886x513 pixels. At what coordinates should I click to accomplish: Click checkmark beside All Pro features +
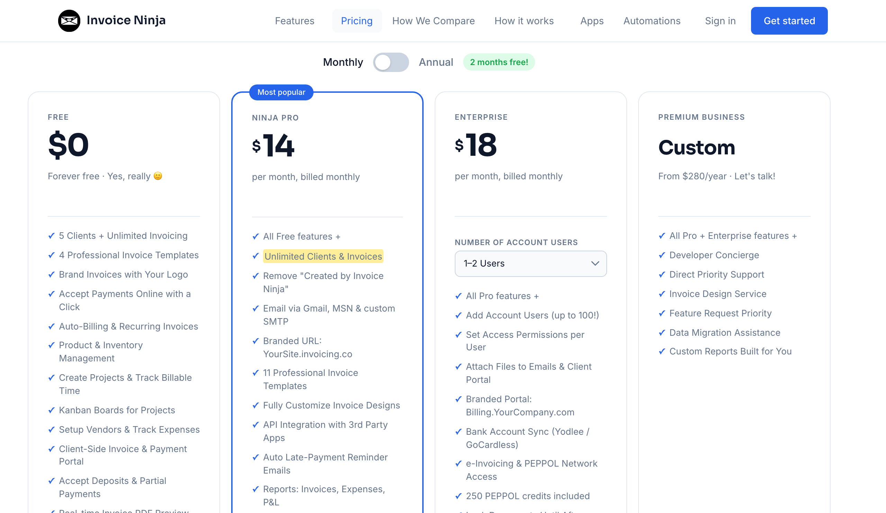[459, 296]
